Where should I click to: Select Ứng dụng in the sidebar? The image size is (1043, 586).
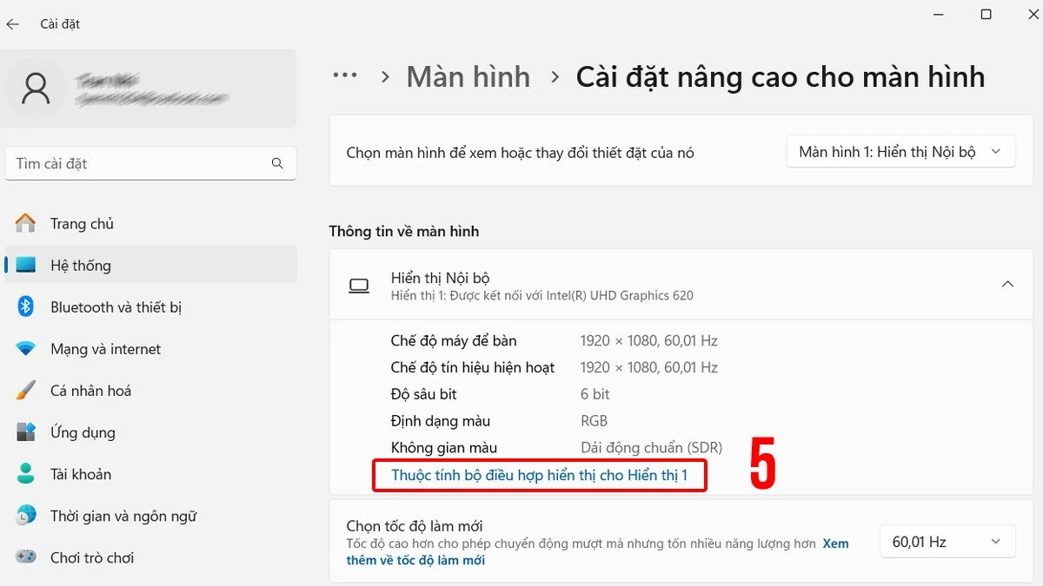[x=83, y=431]
